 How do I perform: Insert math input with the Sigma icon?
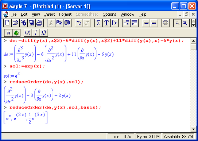click(x=98, y=23)
